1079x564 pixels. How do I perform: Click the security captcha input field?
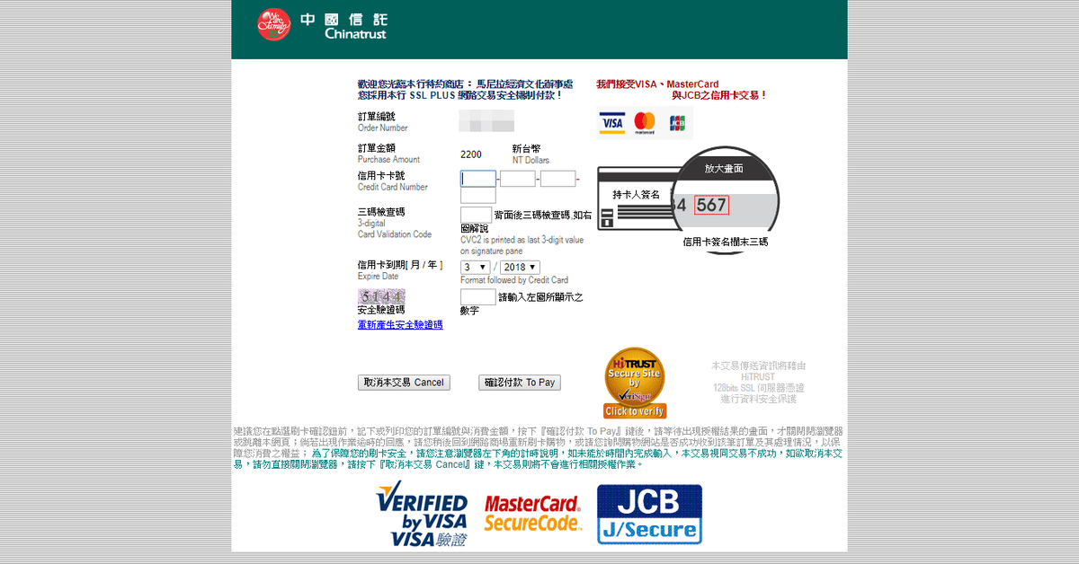[477, 297]
